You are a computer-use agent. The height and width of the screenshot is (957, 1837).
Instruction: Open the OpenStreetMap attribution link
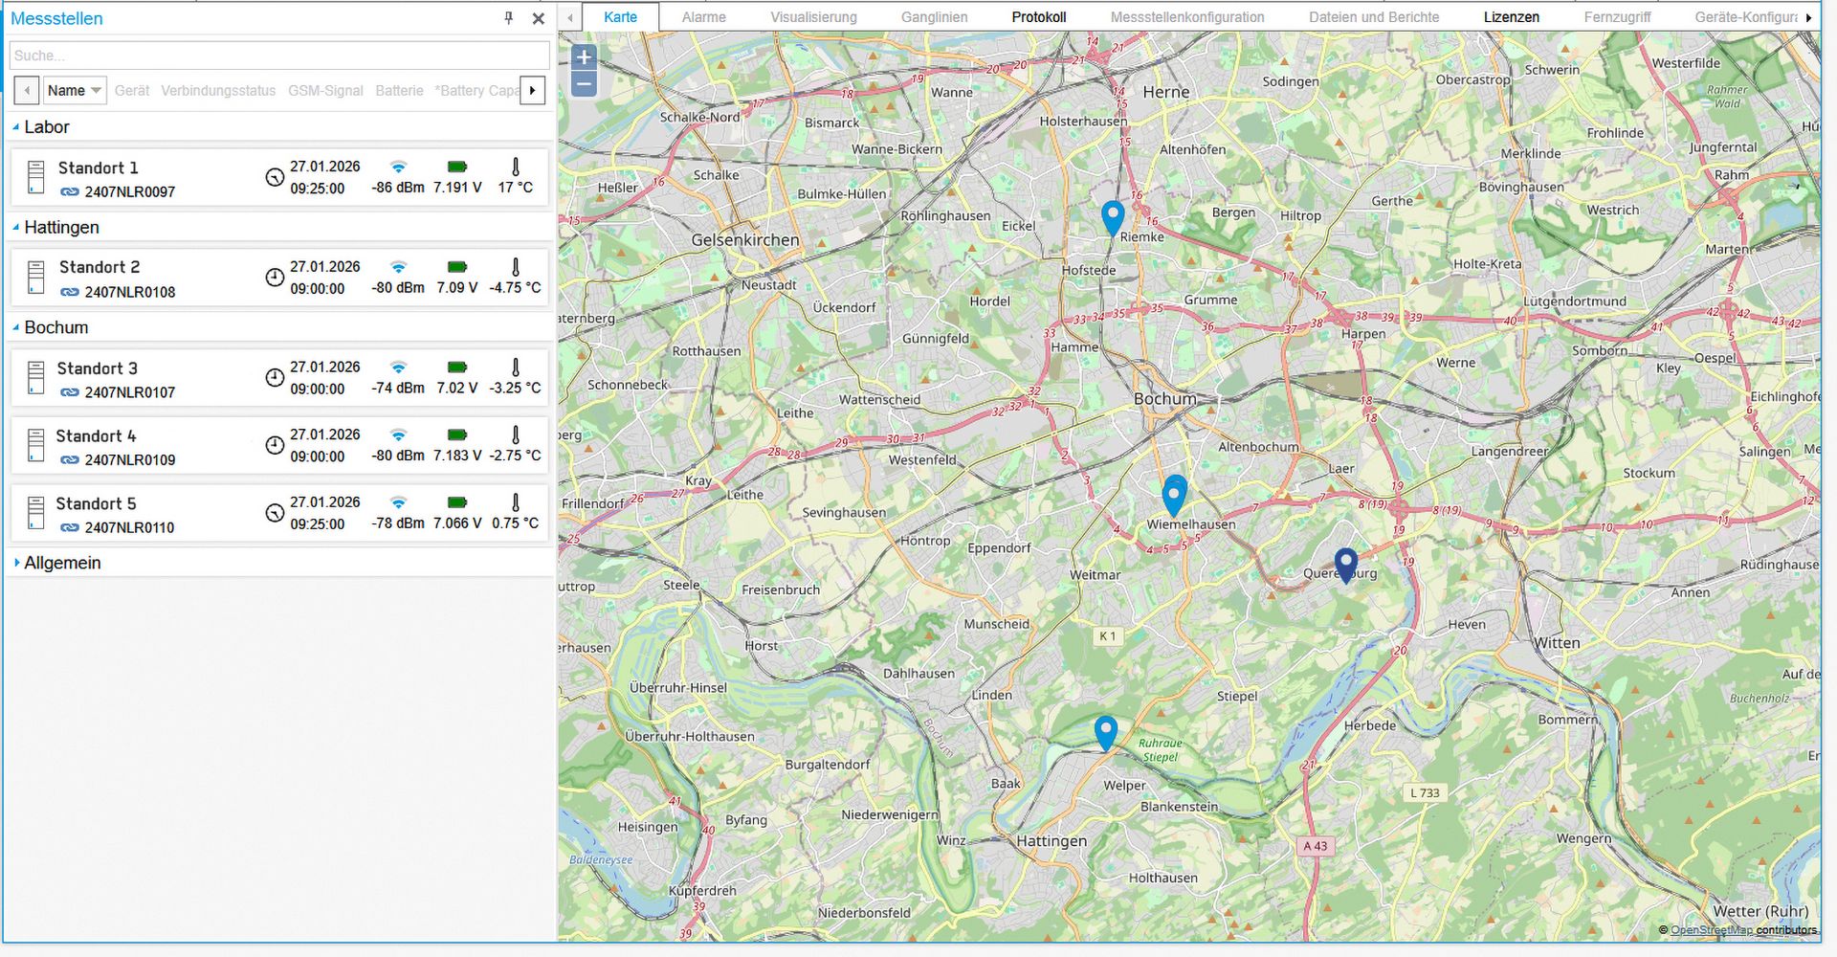1711,930
